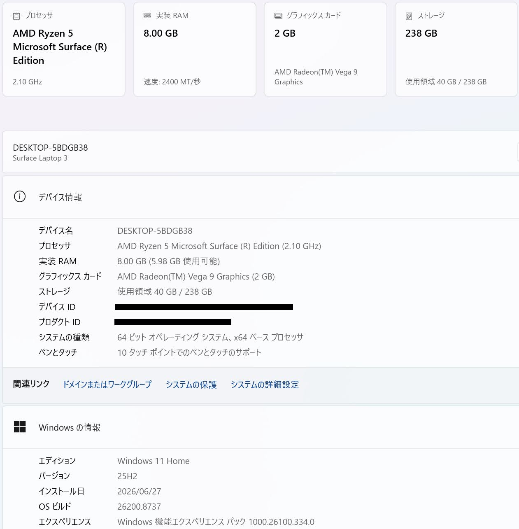Screen dimensions: 519x529
Task: Click the installed RAM icon
Action: [147, 15]
